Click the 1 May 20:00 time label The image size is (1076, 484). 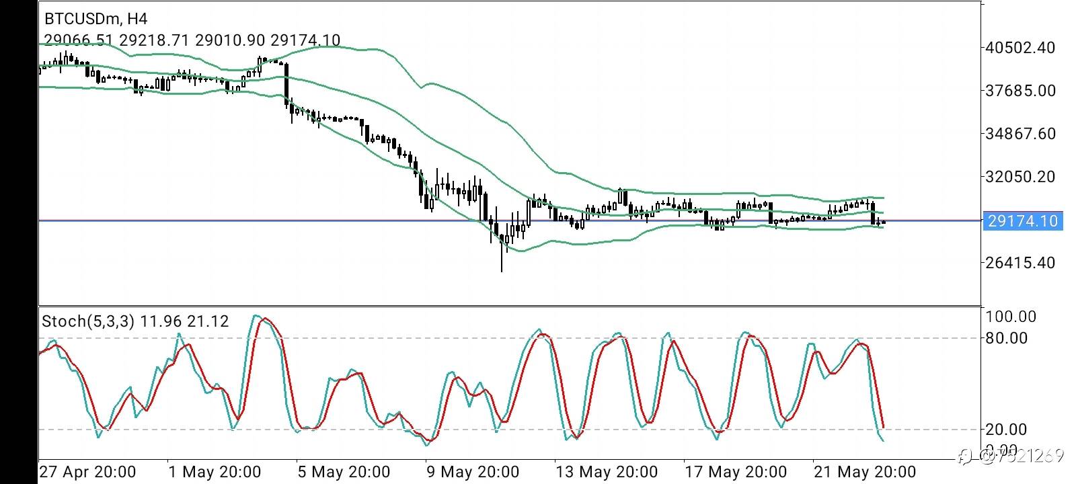pyautogui.click(x=215, y=471)
